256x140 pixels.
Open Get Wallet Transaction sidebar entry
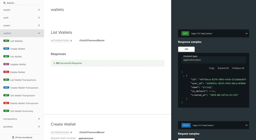(23, 95)
